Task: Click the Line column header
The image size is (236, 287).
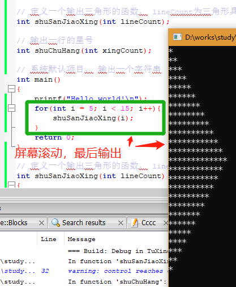Action: (x=49, y=239)
